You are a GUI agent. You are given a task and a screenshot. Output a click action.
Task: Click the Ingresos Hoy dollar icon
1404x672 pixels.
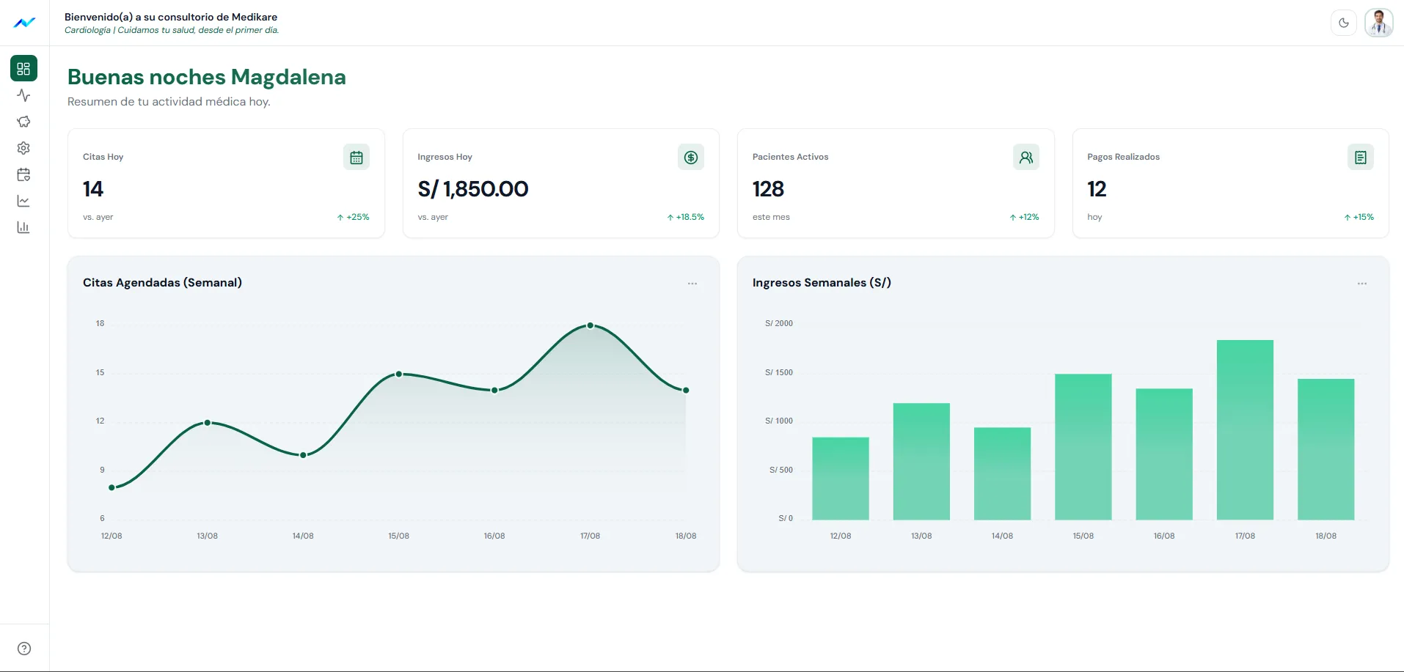(x=691, y=157)
